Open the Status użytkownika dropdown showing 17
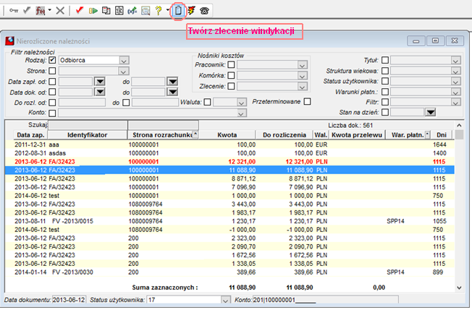472x310 pixels. 225,300
